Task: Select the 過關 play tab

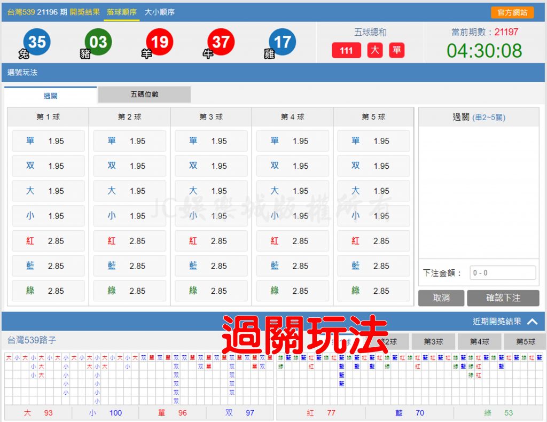Action: (51, 96)
